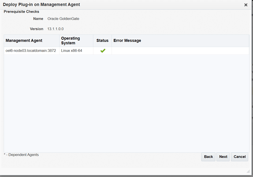Click the Oracle GoldenGate name value

pyautogui.click(x=63, y=19)
